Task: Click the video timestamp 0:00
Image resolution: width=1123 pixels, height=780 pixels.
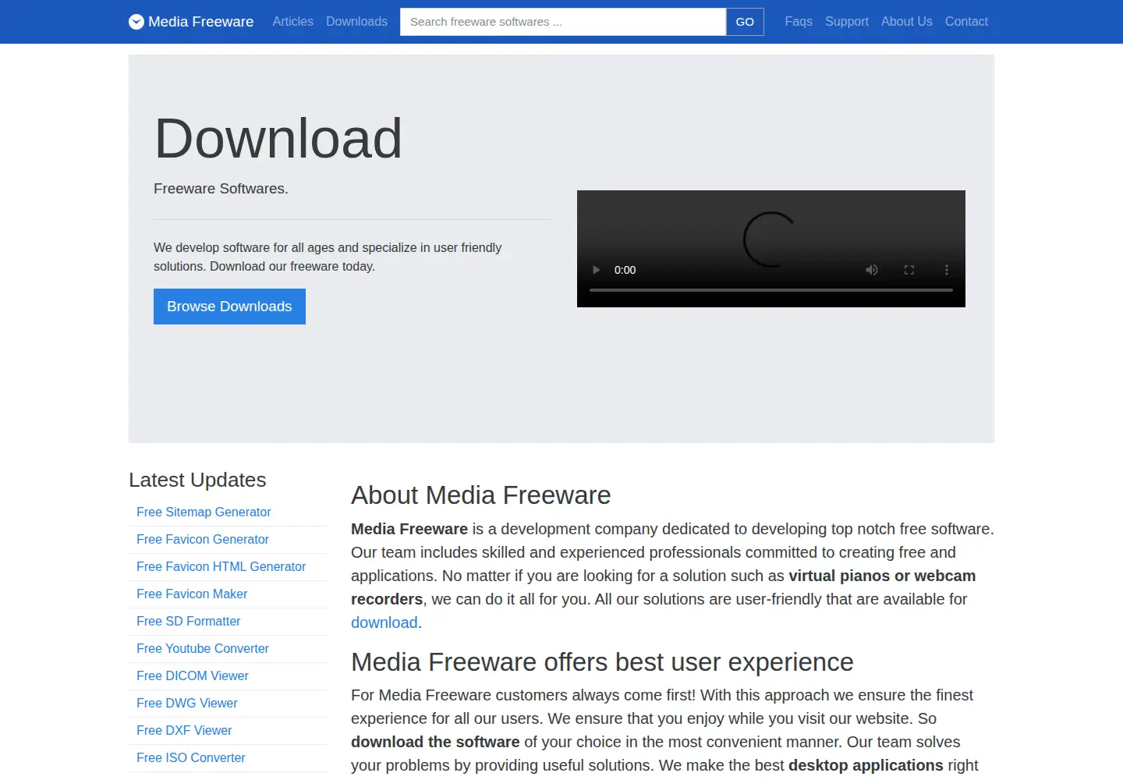Action: [625, 270]
